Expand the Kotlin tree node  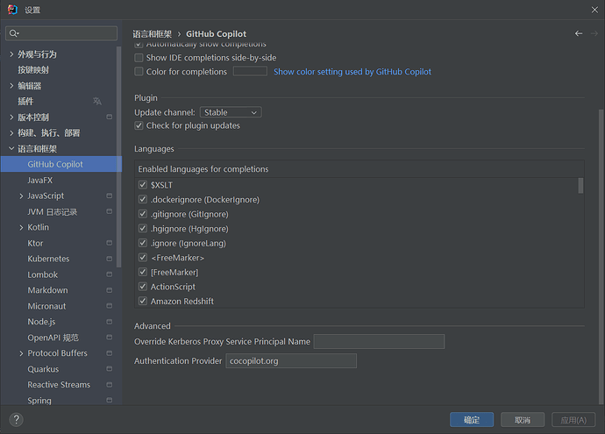pyautogui.click(x=21, y=228)
